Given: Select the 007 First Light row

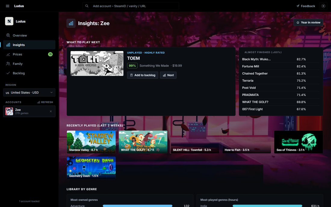Looking at the screenshot, I should pyautogui.click(x=281, y=109).
